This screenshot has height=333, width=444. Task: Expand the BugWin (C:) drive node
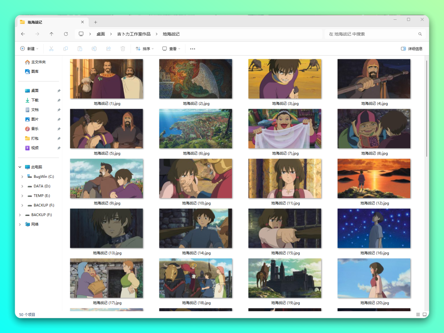point(22,177)
